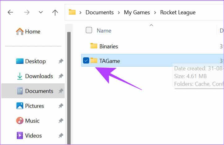Screen dimensions: 224x145
Task: Sort by the Name column header
Action: [104, 31]
